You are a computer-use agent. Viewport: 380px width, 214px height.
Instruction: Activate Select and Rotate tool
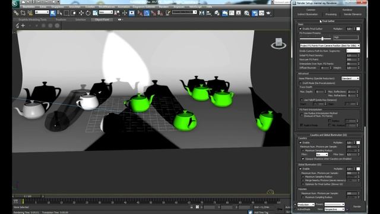click(88, 13)
